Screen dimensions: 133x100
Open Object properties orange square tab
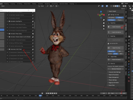pyautogui.click(x=129, y=61)
